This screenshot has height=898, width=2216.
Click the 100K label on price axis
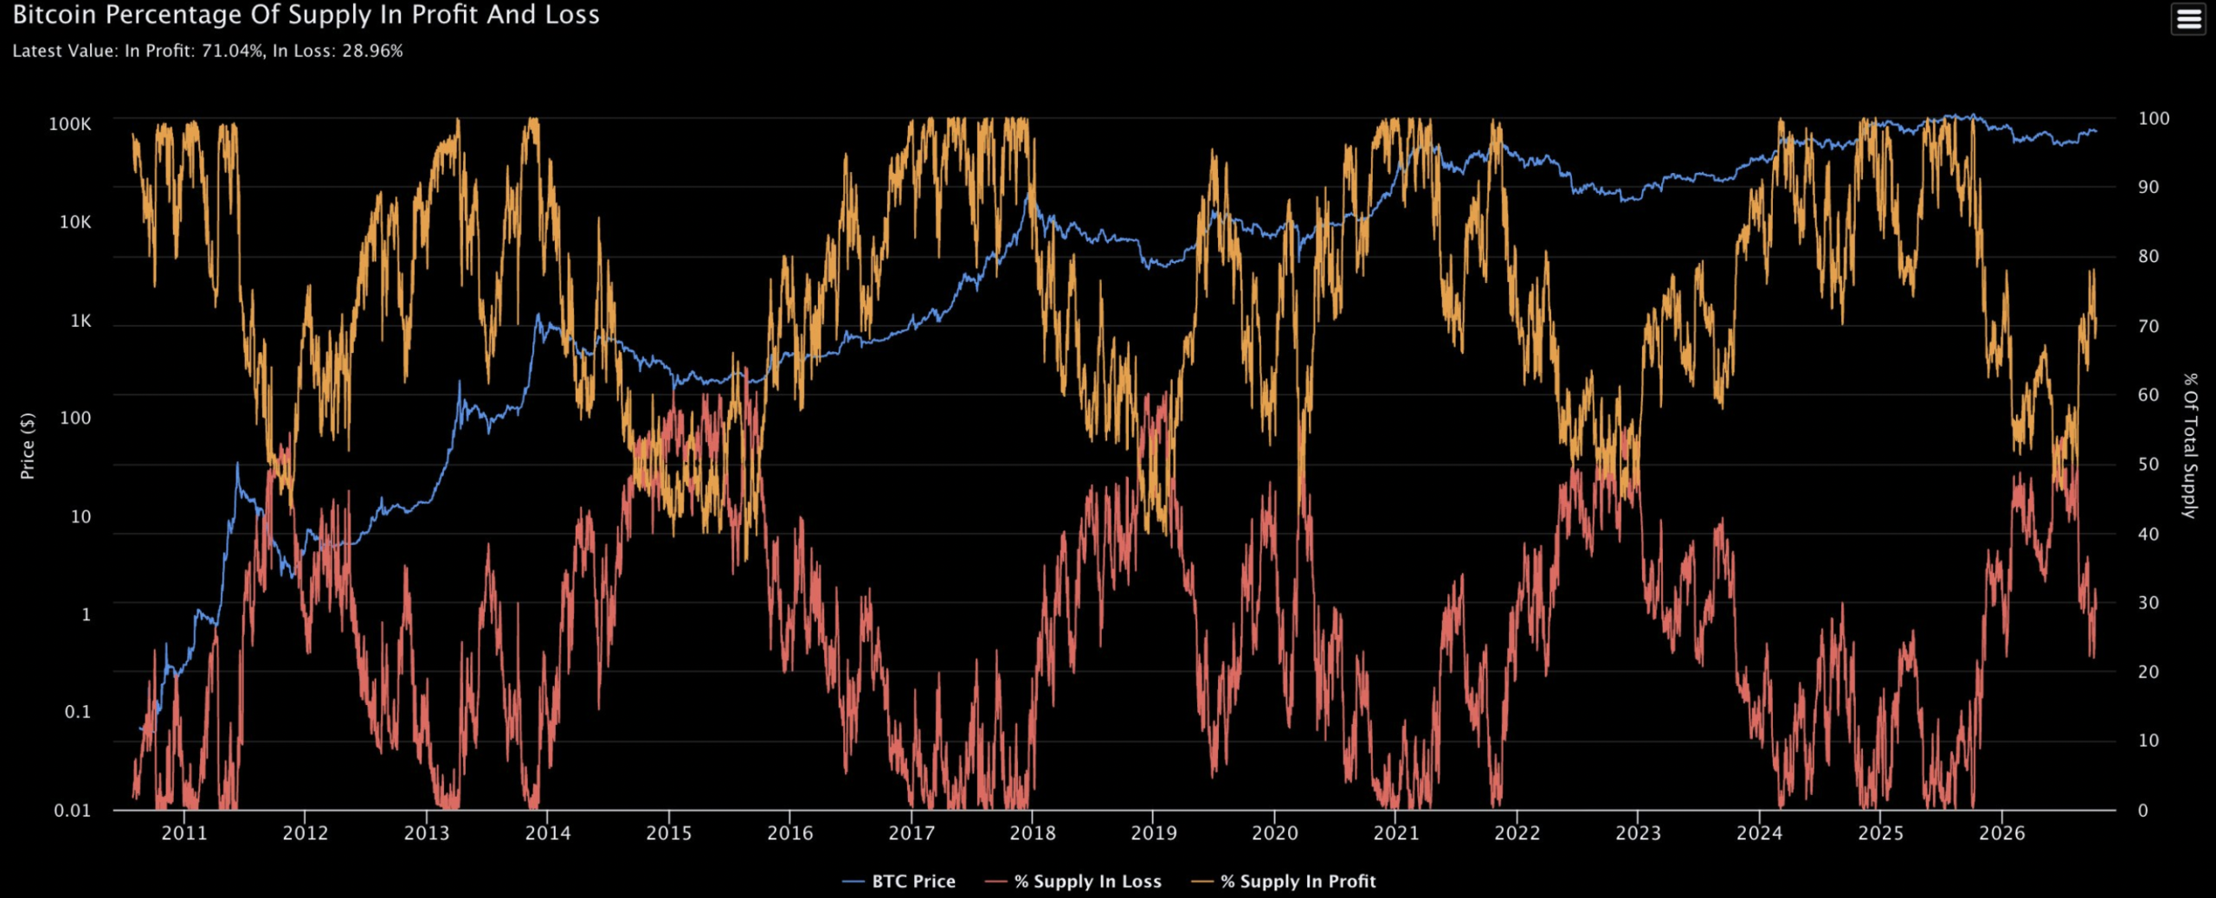[x=70, y=124]
